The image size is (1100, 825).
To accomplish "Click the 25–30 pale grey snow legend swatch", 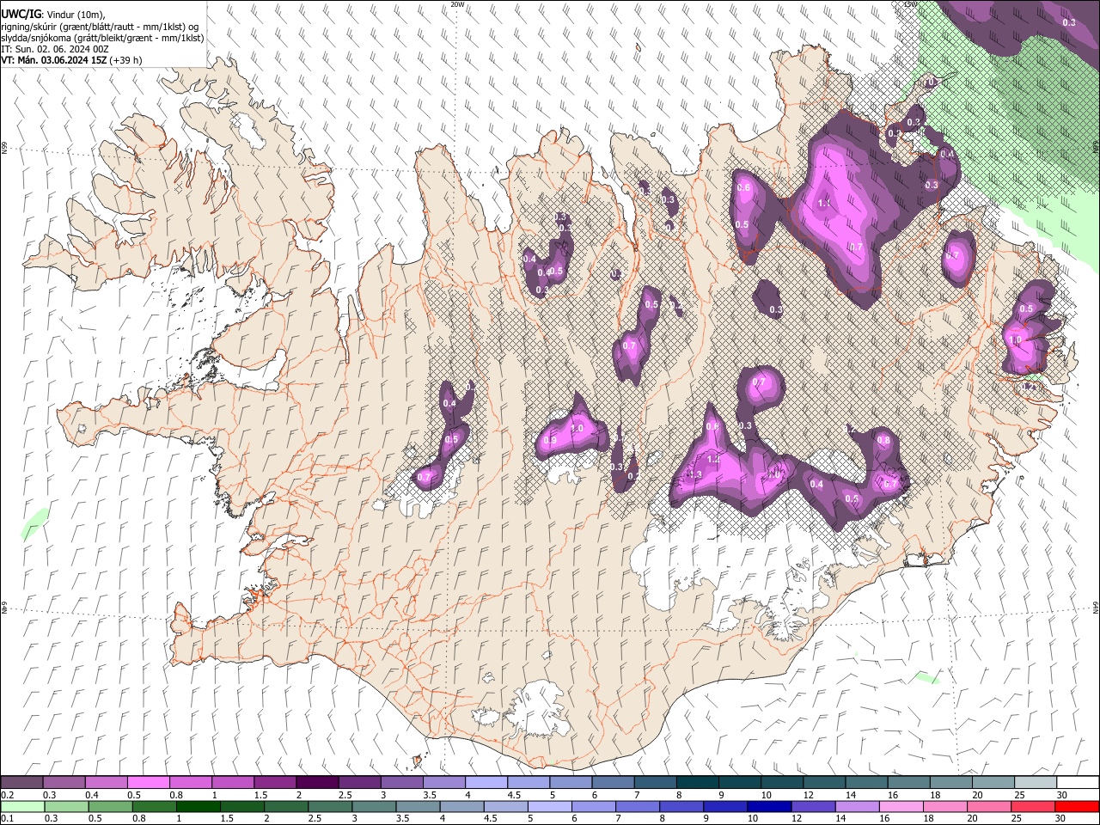I will tap(1035, 783).
